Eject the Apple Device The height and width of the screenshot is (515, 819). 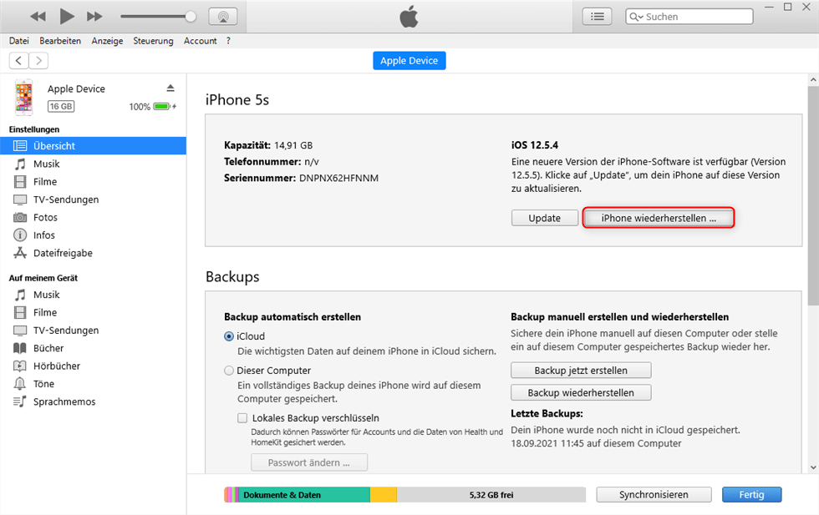click(170, 88)
